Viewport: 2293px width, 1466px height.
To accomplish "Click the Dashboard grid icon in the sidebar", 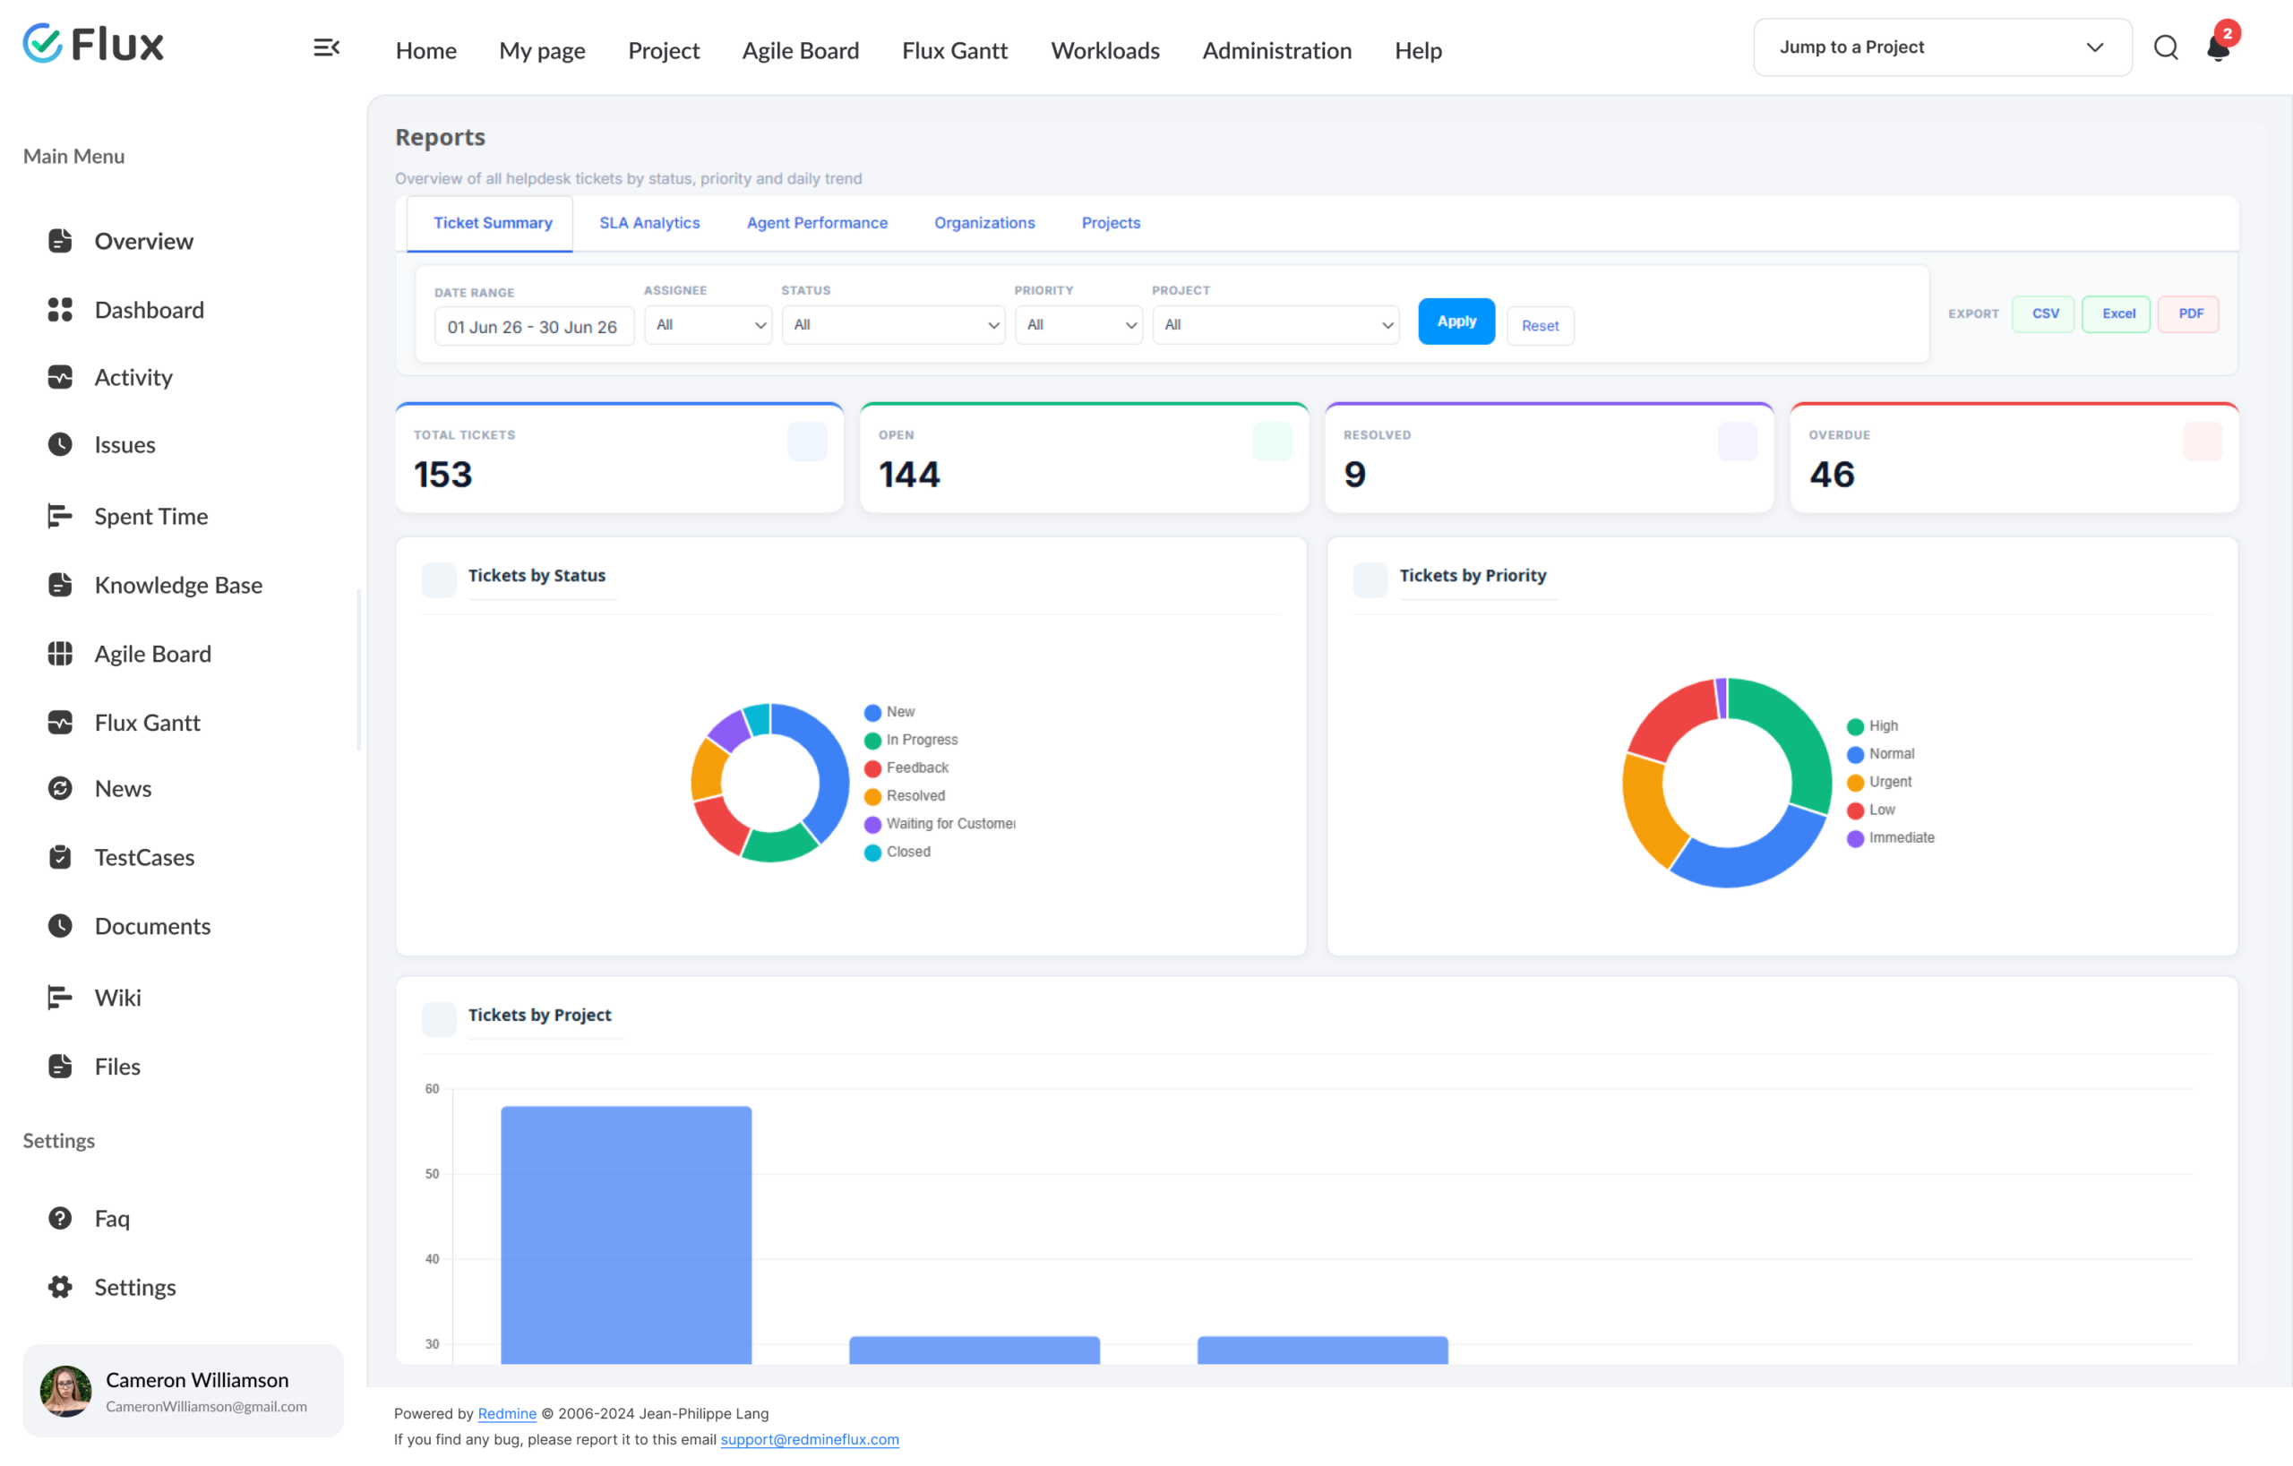I will pos(60,309).
